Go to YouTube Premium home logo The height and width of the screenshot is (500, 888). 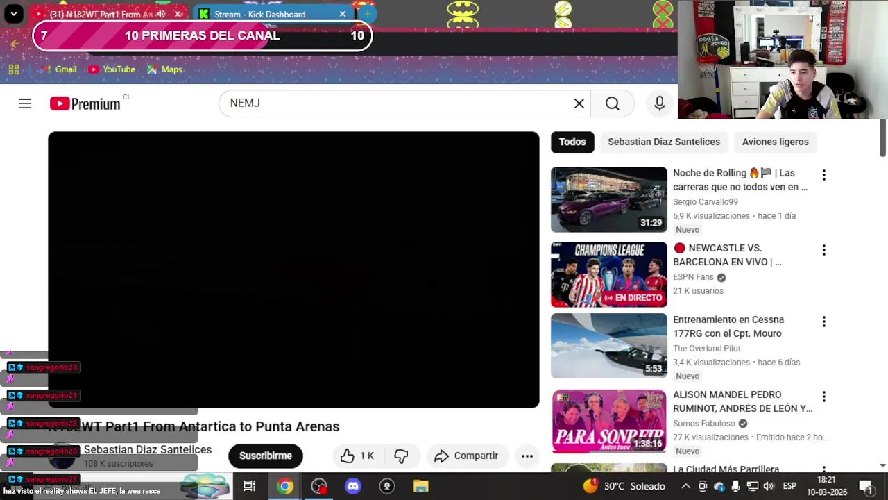pos(85,103)
